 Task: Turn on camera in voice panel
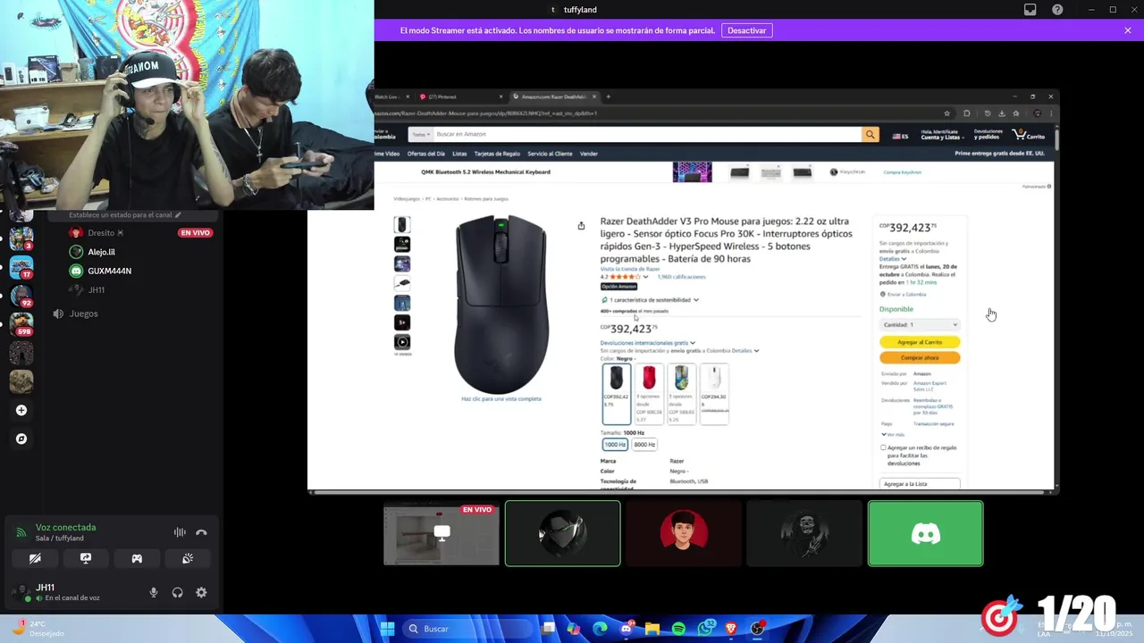point(35,558)
